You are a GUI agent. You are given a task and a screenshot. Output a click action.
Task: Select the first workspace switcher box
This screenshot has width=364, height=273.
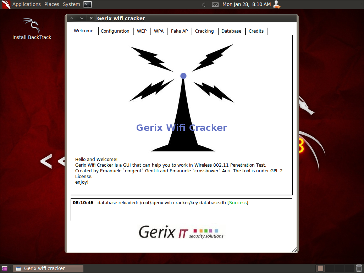click(320, 268)
